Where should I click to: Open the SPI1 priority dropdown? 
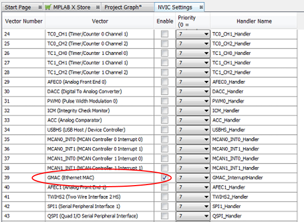(193, 206)
